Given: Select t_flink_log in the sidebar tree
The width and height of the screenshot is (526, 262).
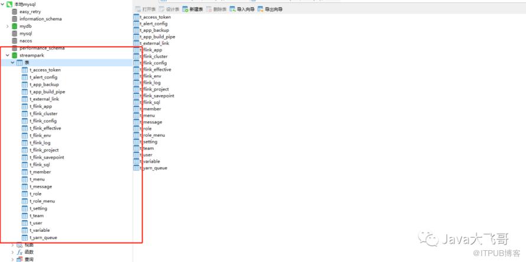Looking at the screenshot, I should point(40,143).
